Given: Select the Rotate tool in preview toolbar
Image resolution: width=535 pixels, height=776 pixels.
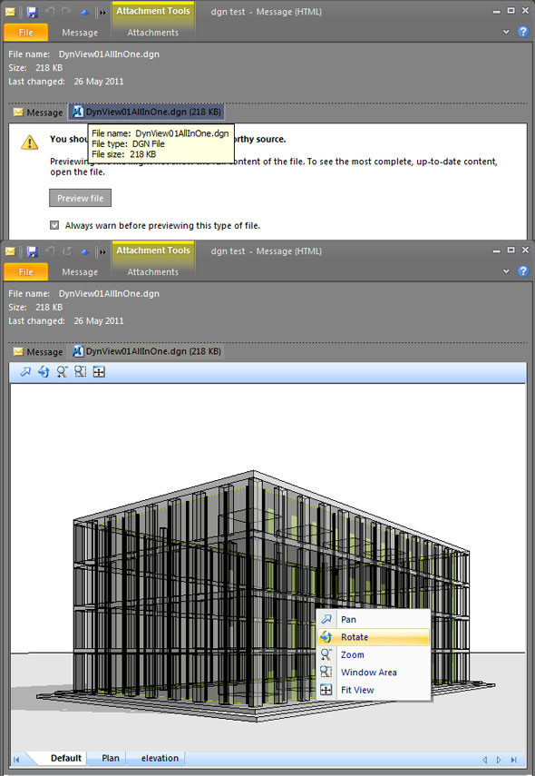Looking at the screenshot, I should coord(44,372).
